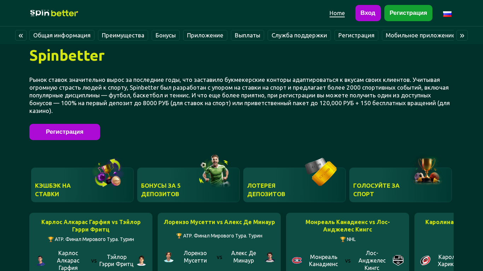Click the intro paragraph starting "Рынок ставок"
The width and height of the screenshot is (483, 271).
(x=240, y=95)
